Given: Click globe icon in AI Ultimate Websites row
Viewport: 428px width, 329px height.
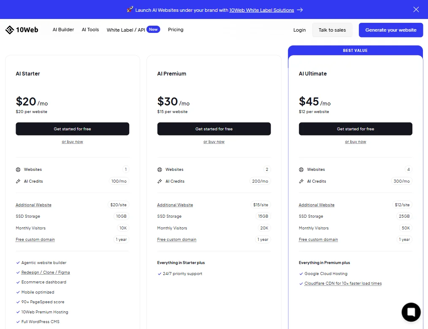Looking at the screenshot, I should [x=301, y=170].
